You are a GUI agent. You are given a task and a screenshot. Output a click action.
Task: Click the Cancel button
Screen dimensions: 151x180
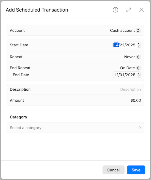tap(113, 170)
